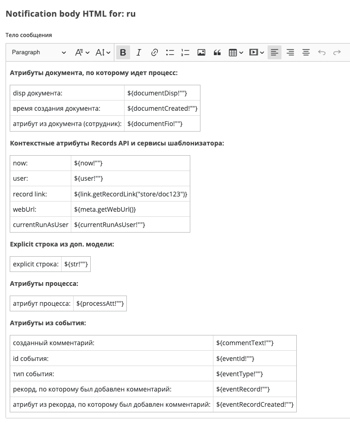The width and height of the screenshot is (350, 423).
Task: Click the 'Контекстные атрибуты Records API' heading
Action: (x=117, y=143)
